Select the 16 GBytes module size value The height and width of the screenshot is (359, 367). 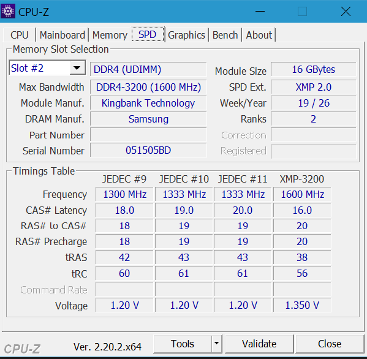click(x=314, y=69)
